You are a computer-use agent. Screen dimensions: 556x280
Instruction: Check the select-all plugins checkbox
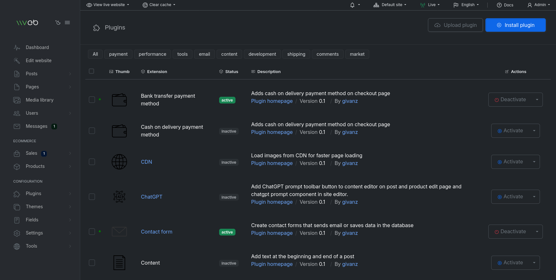[91, 71]
